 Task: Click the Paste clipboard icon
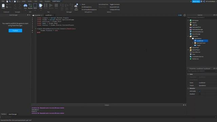click(x=3, y=5)
